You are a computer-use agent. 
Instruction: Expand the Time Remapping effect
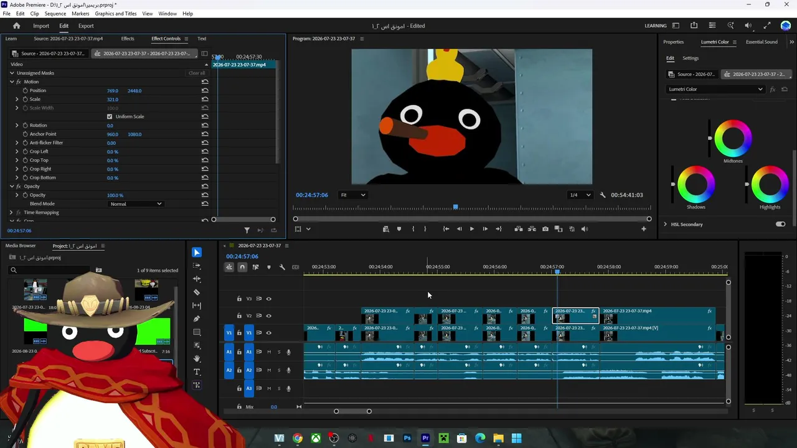[12, 213]
